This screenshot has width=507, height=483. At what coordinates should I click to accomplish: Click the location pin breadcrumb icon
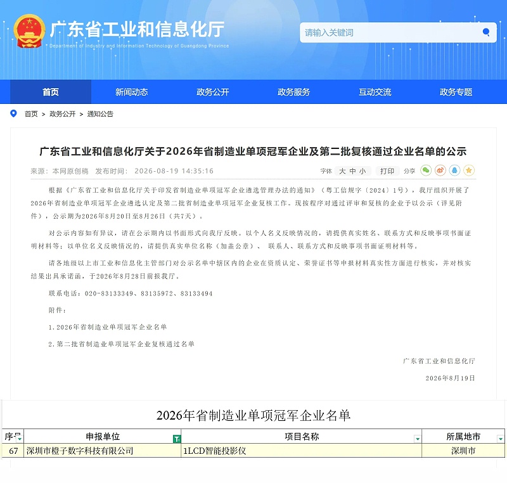(13, 113)
